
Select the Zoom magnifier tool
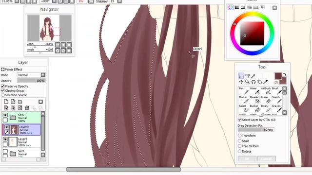[x=247, y=82]
